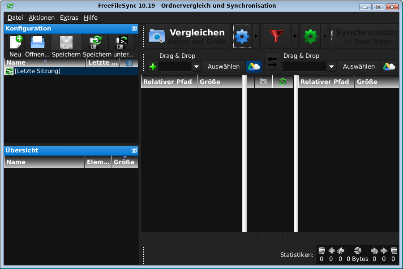Click right Drag & Drop label
This screenshot has width=403, height=269.
(301, 56)
